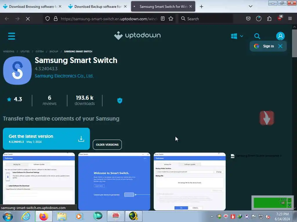Open the site search magnifier icon
The image size is (297, 222).
[x=257, y=36]
